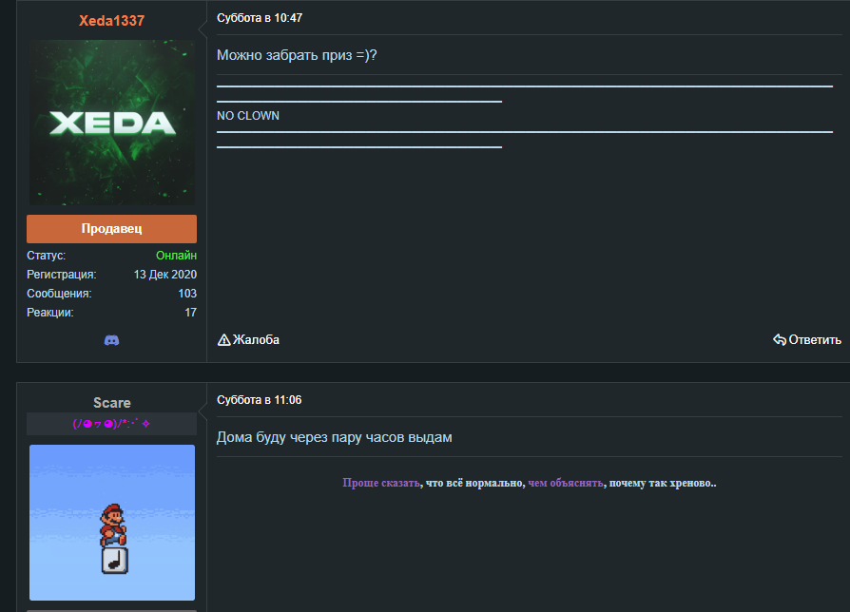Click the XEDA avatar image

click(x=111, y=123)
